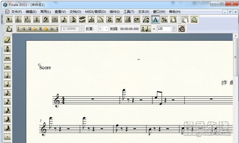
Task: Activate the Speedy Entry tool
Action: (x=73, y=19)
